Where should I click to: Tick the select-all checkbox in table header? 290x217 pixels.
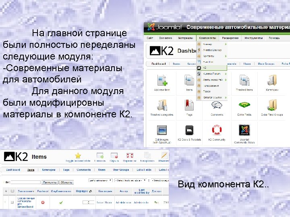coord(12,191)
